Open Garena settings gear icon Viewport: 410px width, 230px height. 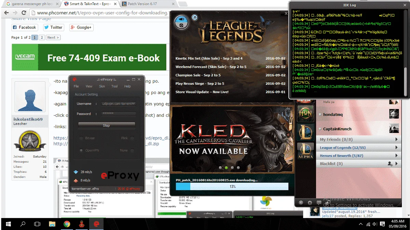tap(310, 202)
